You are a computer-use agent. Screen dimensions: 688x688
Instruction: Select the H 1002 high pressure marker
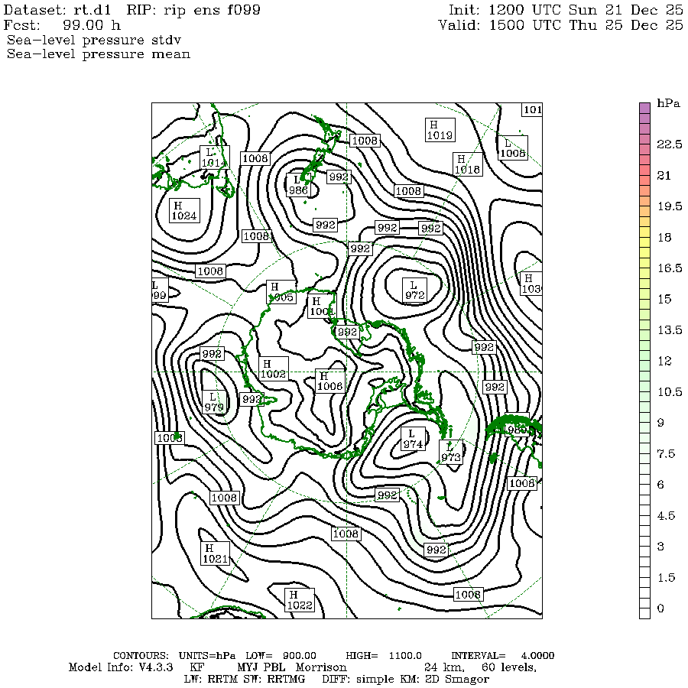(273, 368)
